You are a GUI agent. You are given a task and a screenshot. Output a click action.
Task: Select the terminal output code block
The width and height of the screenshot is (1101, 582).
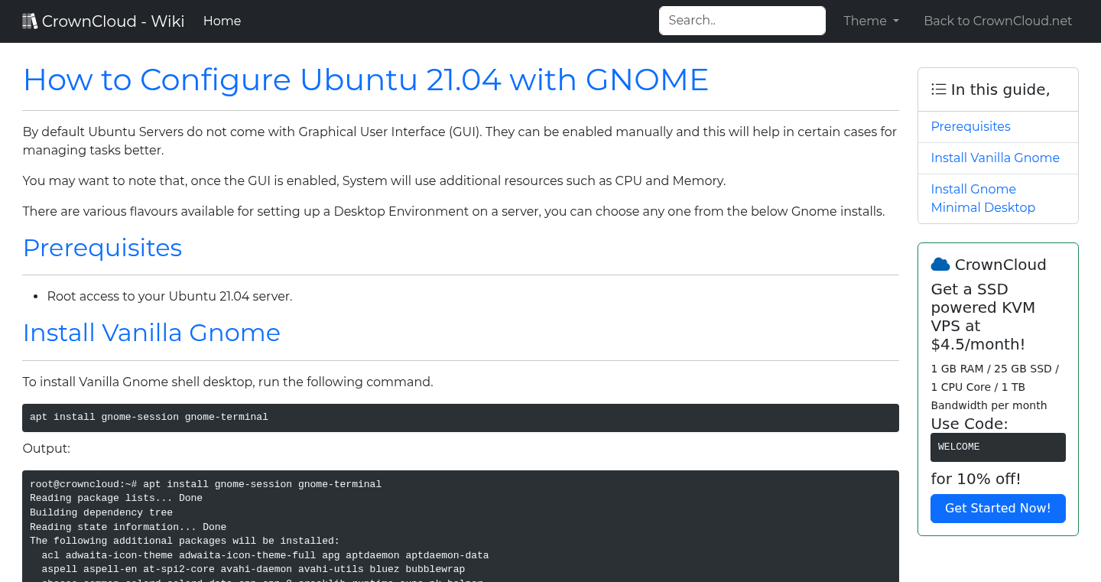coord(460,528)
